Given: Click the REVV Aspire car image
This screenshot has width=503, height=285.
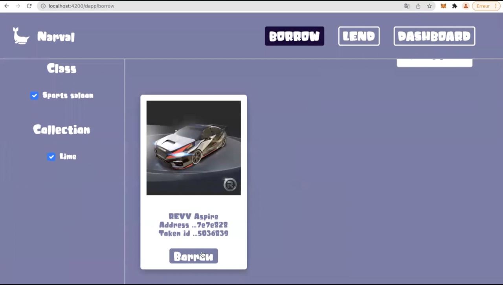Looking at the screenshot, I should click(x=194, y=148).
